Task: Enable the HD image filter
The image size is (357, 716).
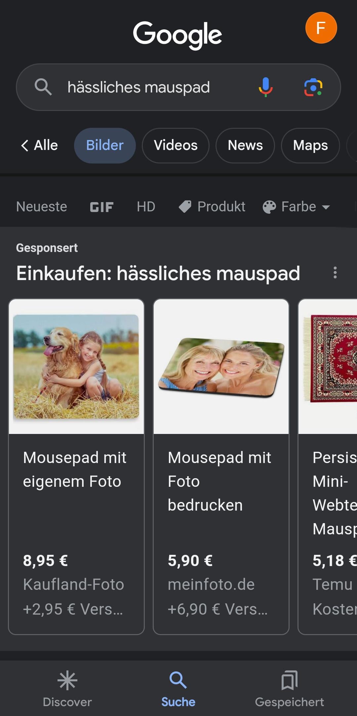Action: tap(146, 207)
